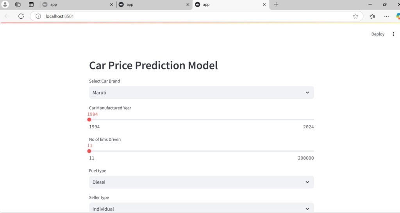Switch to the first app tab
Screen dimensions: 400x213
pos(74,5)
